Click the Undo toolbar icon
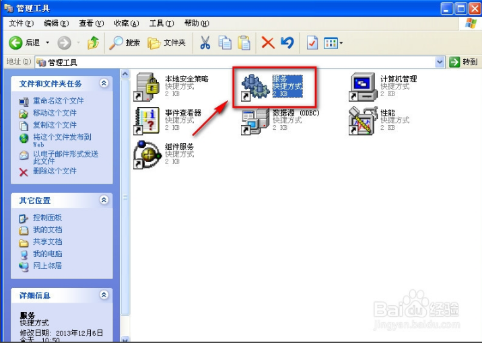The width and height of the screenshot is (482, 343). point(287,42)
